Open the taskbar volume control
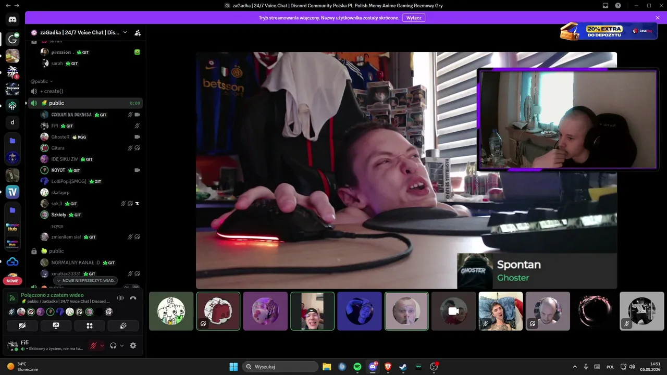Viewport: 667px width, 375px height. (x=632, y=367)
